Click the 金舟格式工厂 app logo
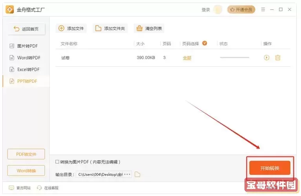 pyautogui.click(x=9, y=9)
